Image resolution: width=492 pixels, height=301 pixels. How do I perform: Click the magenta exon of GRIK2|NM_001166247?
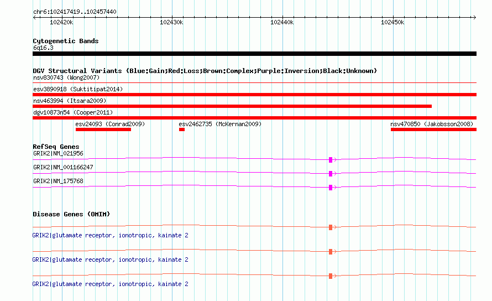click(x=331, y=174)
